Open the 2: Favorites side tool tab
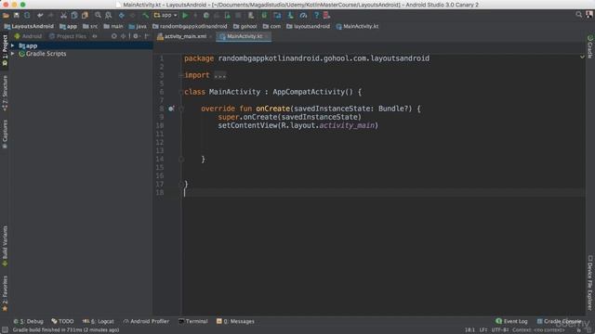The image size is (595, 334). point(5,294)
